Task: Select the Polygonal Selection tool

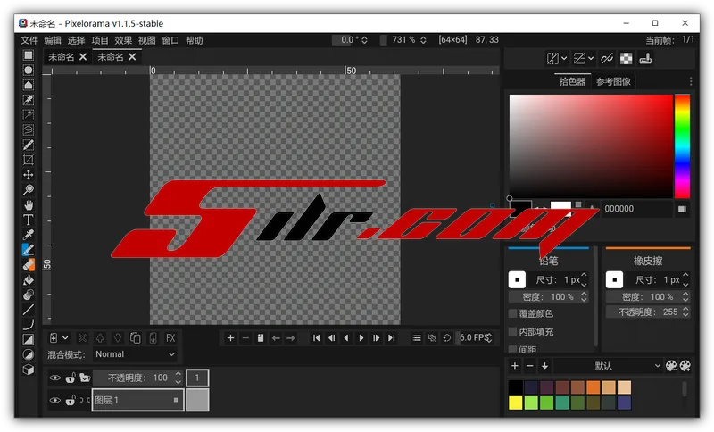Action: [29, 85]
